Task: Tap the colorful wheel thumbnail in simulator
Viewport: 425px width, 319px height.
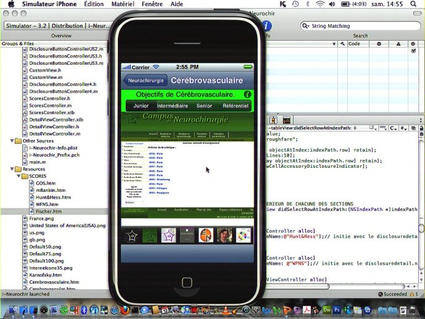Action: tap(243, 235)
